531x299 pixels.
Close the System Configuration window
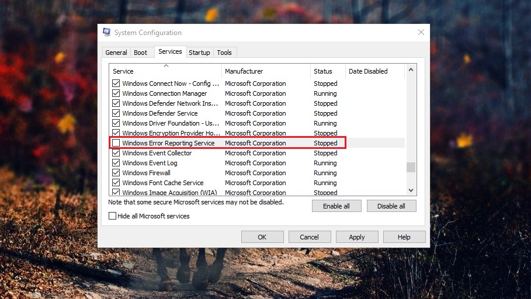(x=421, y=32)
